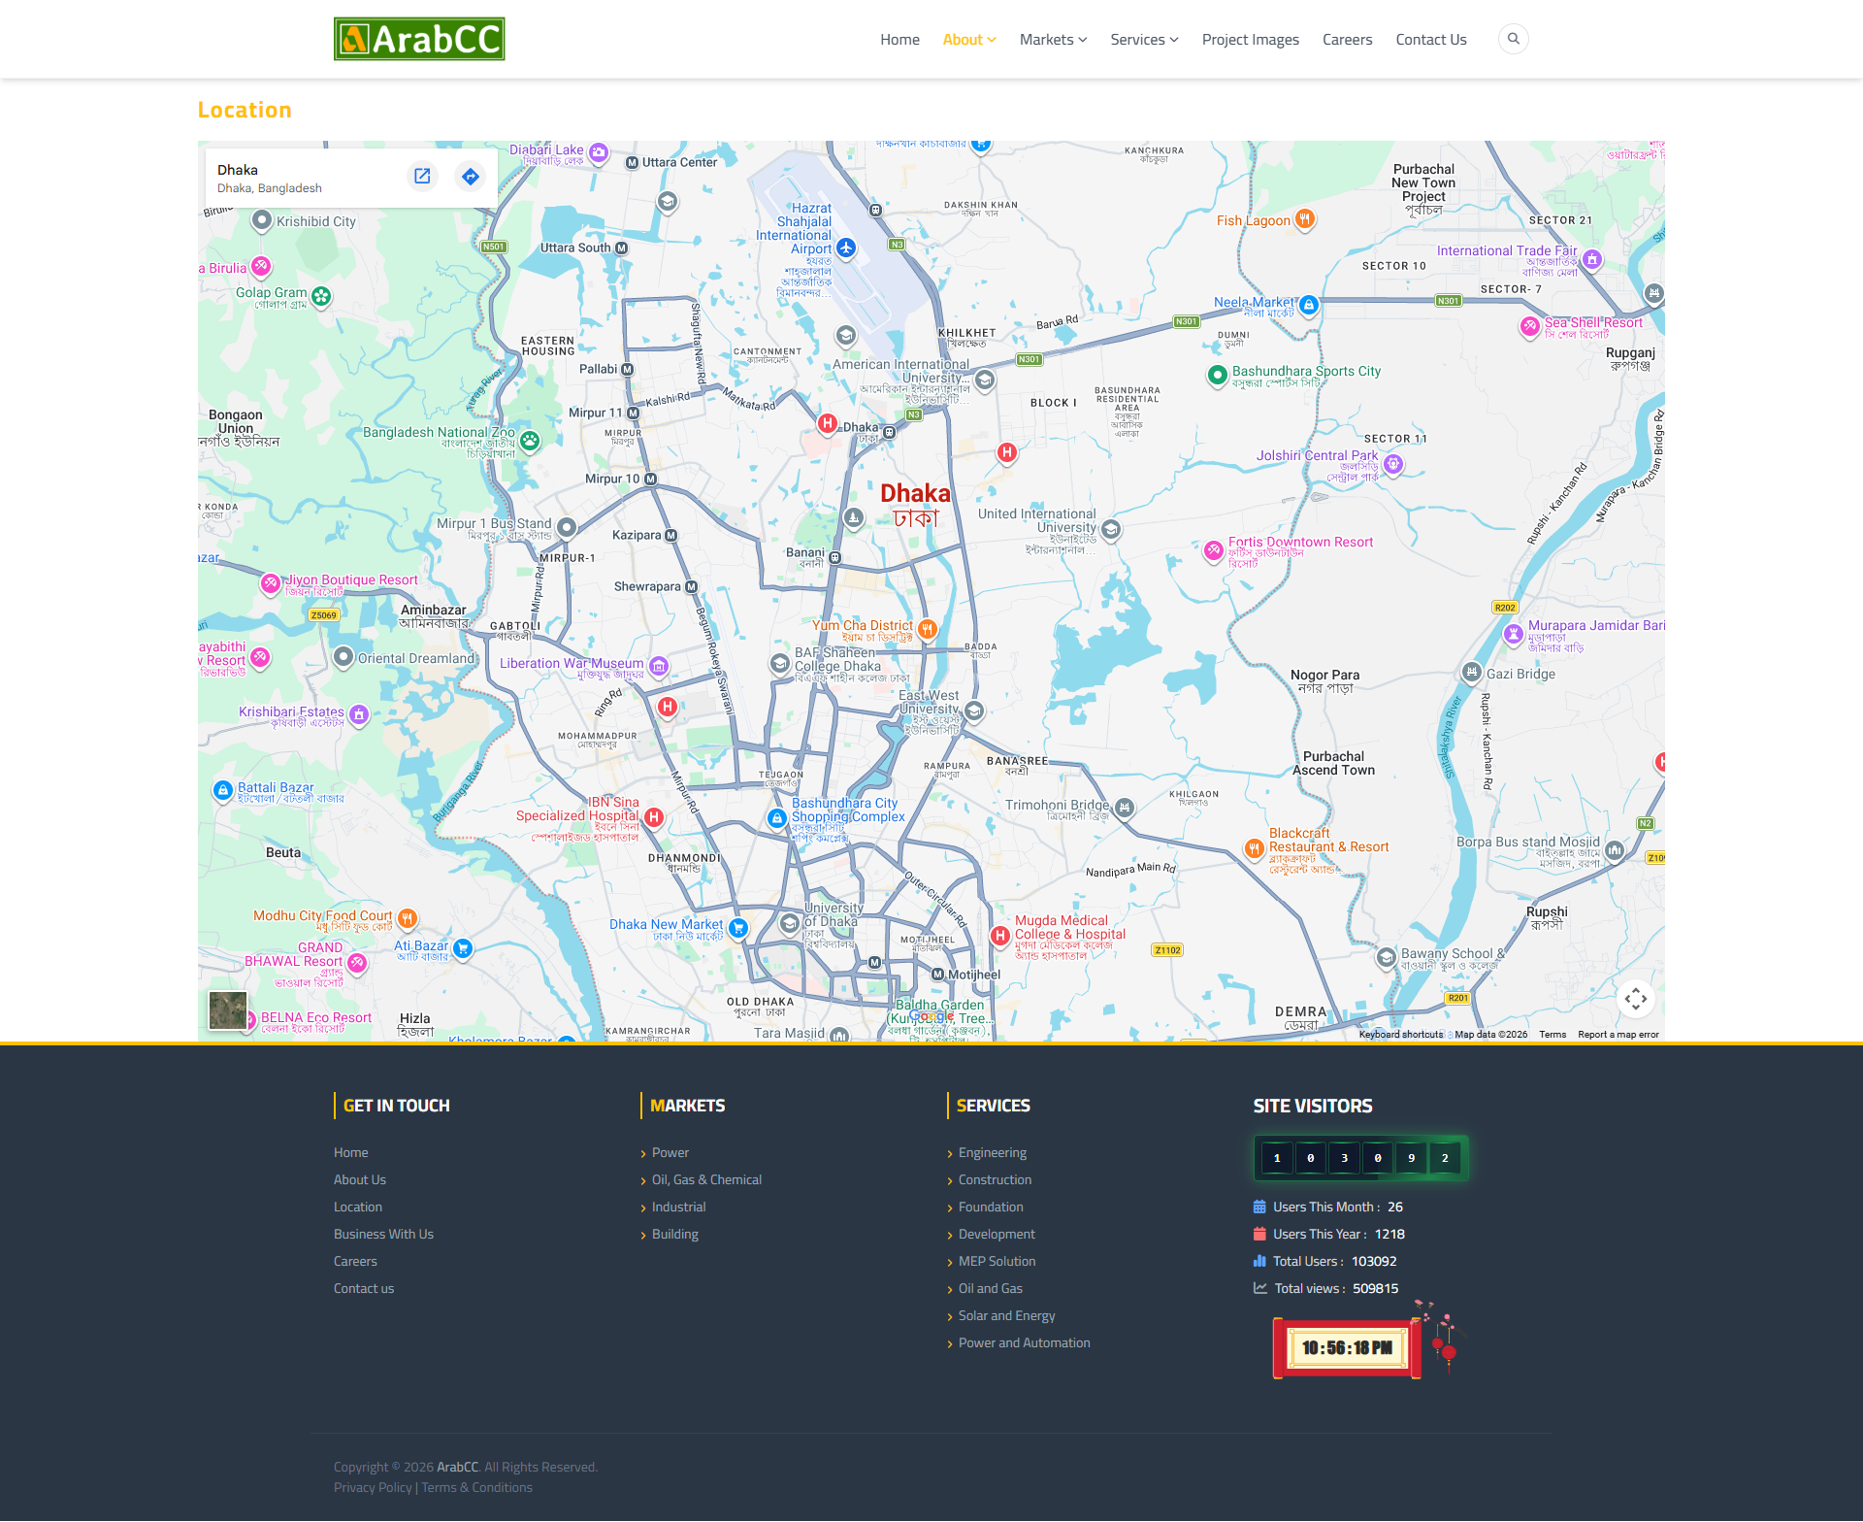Screen dimensions: 1863x1522
Task: Click the Dhaka New Market marker
Action: (x=738, y=927)
